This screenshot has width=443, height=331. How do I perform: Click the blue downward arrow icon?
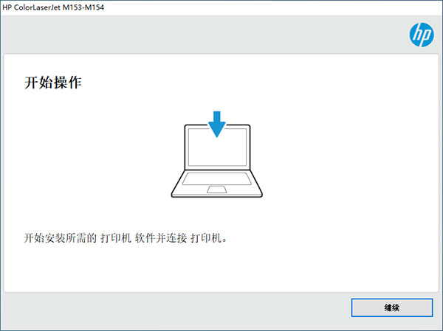216,124
